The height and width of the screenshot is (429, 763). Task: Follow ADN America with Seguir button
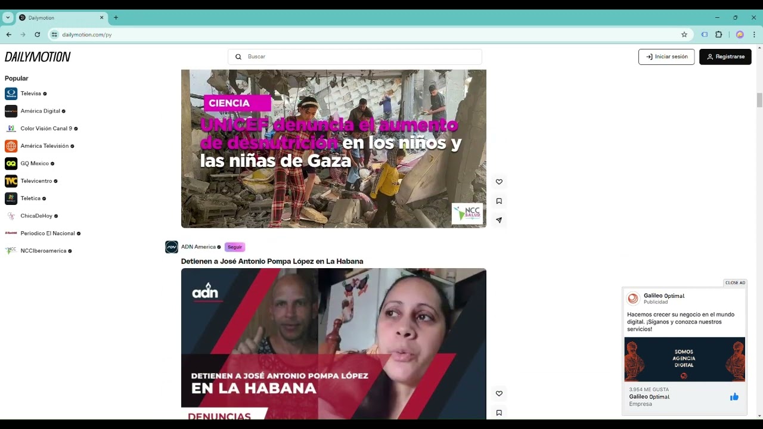(235, 247)
